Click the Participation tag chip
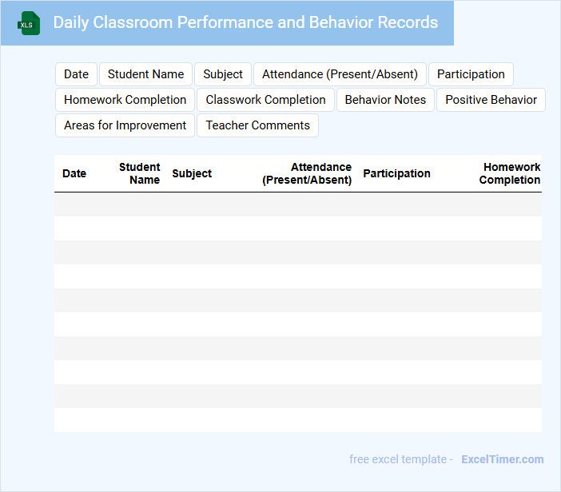 471,74
